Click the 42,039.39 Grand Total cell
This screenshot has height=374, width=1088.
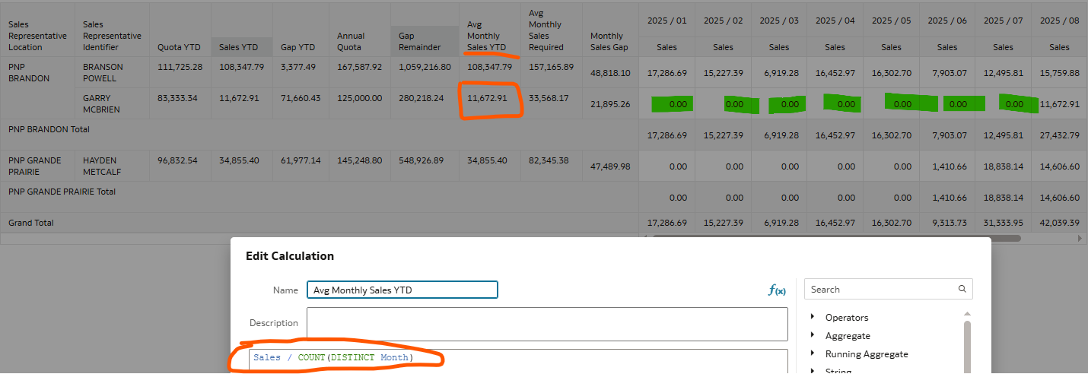(x=1059, y=223)
